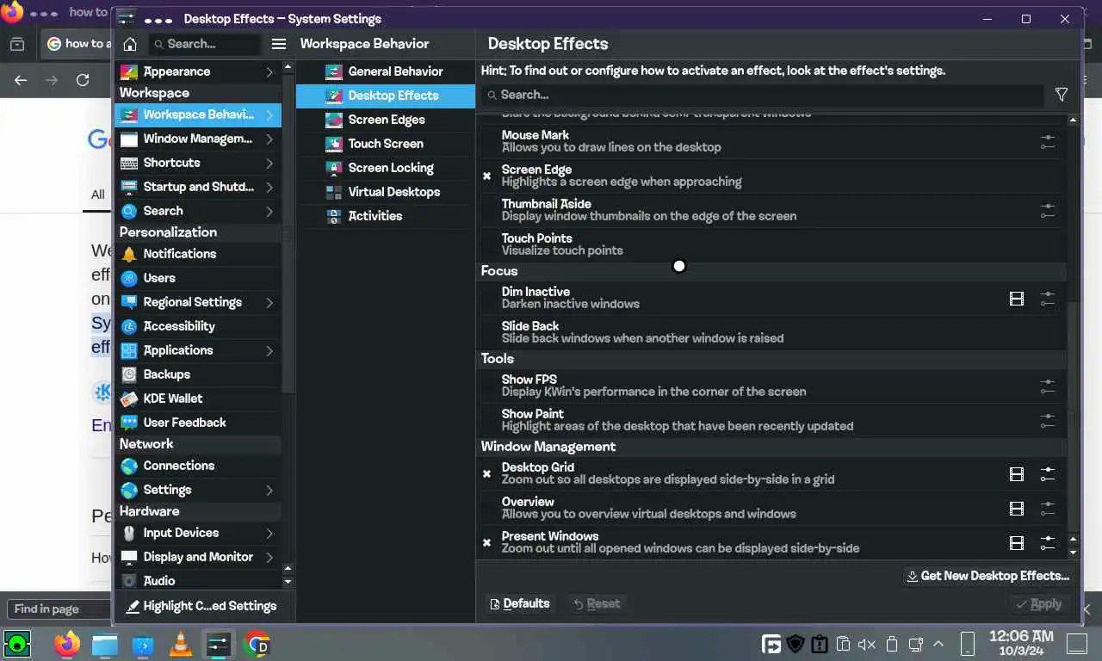Expand the Regional Settings chevron
Viewport: 1102px width, 661px height.
tap(269, 302)
